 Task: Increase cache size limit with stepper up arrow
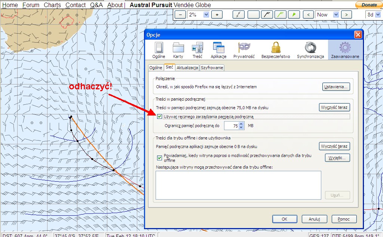coord(241,124)
